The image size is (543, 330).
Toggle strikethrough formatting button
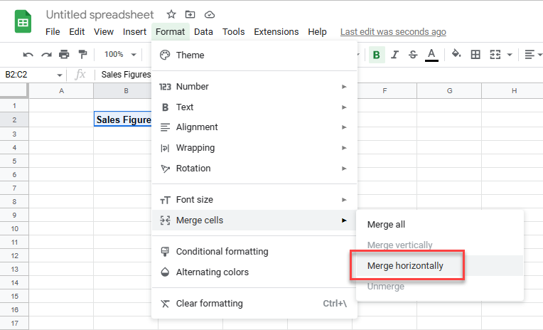pos(412,55)
